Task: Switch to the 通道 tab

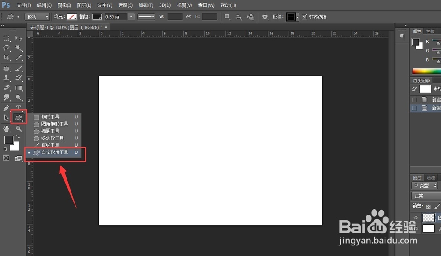Action: [430, 177]
